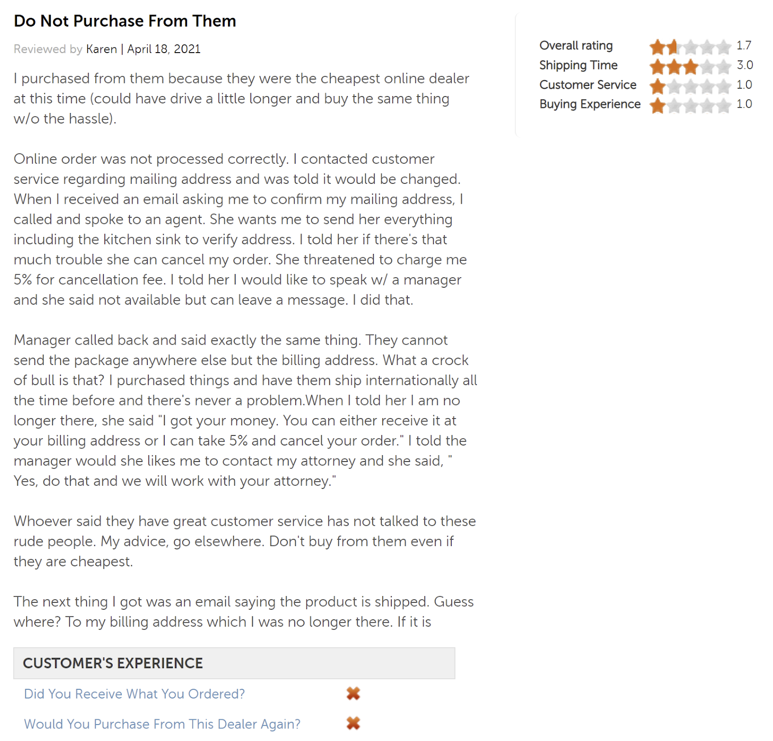Select the 'Overall rating' label
Image resolution: width=773 pixels, height=741 pixels.
coord(576,46)
